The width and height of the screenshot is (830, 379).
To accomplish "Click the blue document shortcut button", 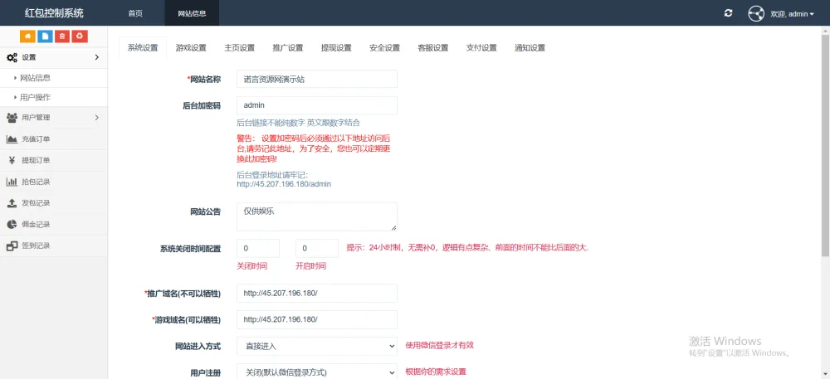I will (45, 36).
